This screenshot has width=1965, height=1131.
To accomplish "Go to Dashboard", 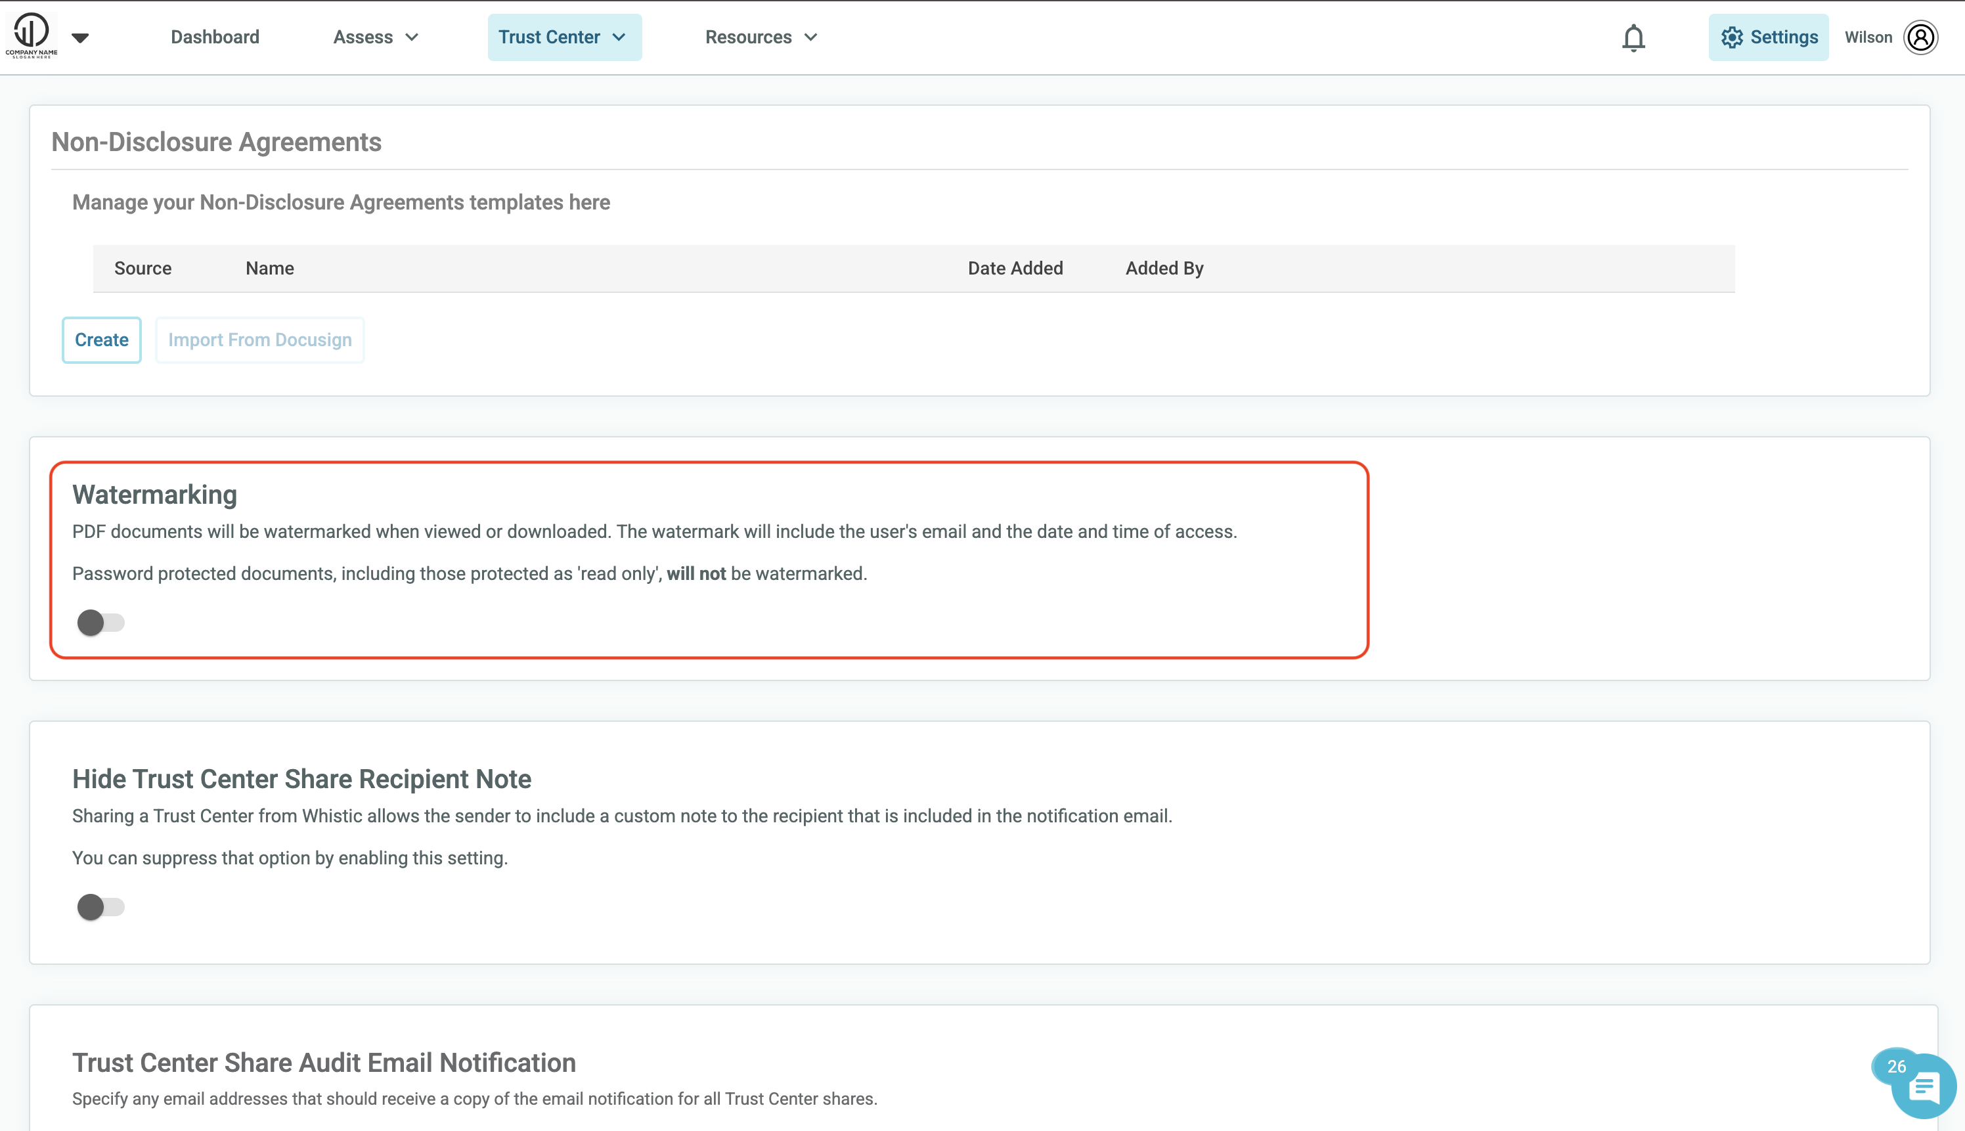I will click(215, 37).
